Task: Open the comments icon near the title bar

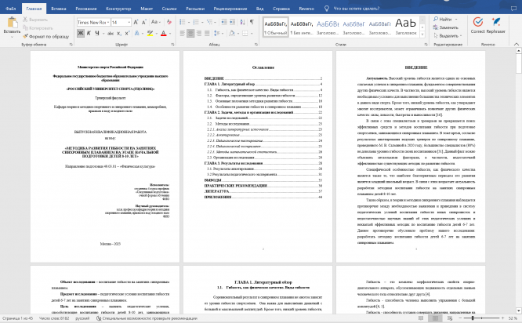Action: tap(513, 9)
